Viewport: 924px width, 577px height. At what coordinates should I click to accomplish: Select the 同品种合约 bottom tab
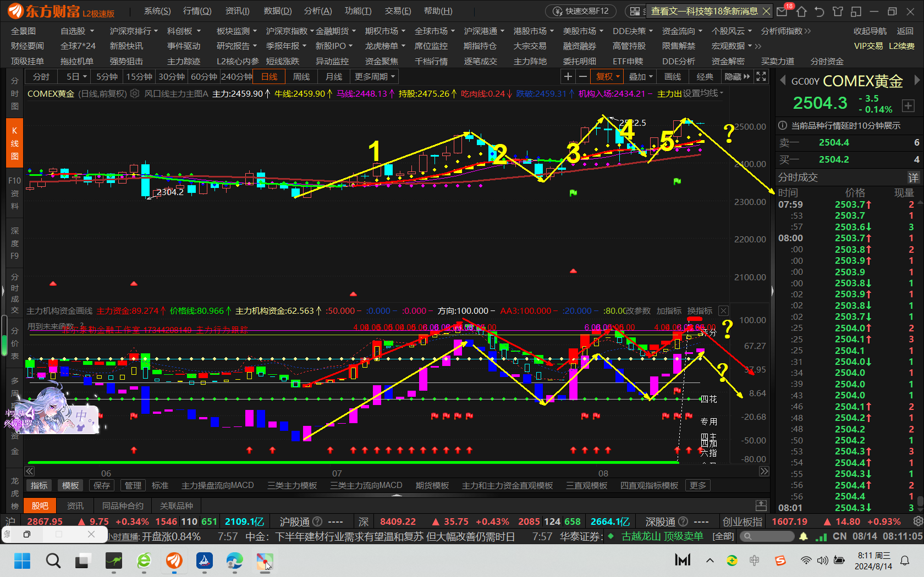tap(123, 506)
